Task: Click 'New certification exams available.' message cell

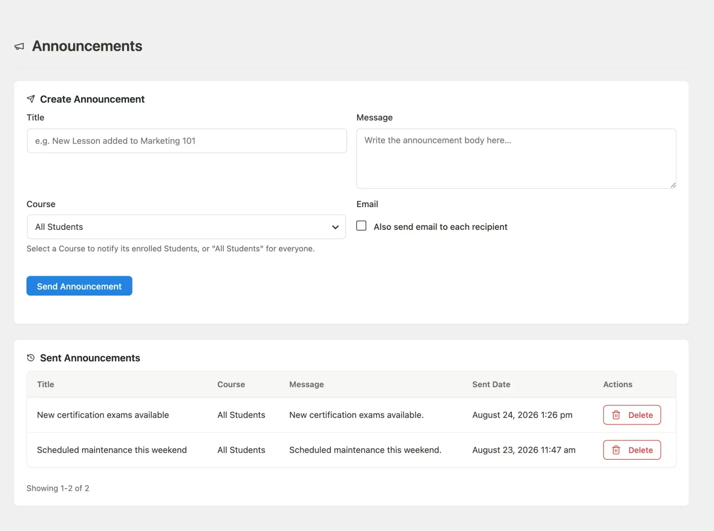Action: click(x=357, y=415)
